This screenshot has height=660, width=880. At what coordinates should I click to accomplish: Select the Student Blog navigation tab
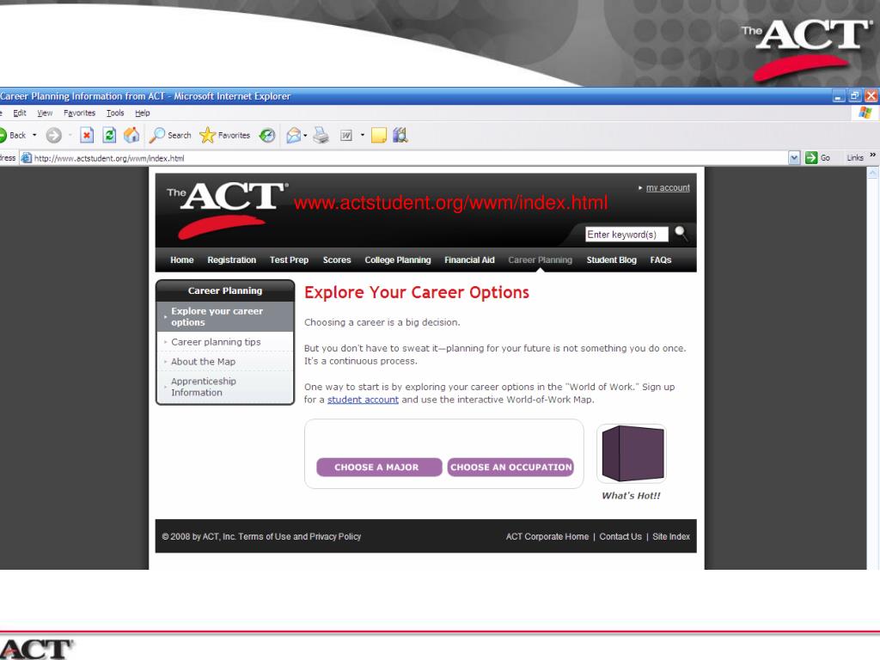[x=612, y=260]
